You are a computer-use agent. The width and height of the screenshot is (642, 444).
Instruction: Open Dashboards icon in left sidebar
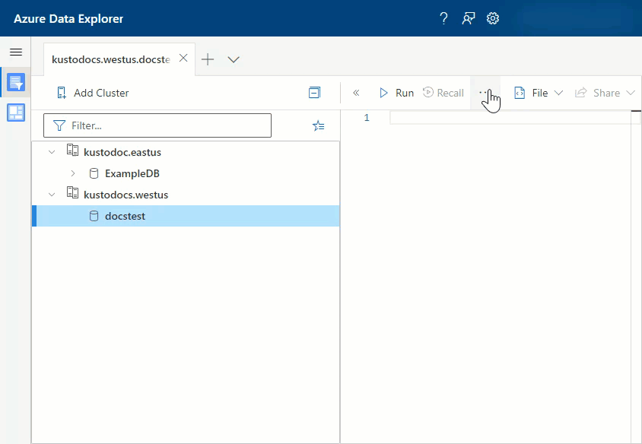(x=15, y=113)
